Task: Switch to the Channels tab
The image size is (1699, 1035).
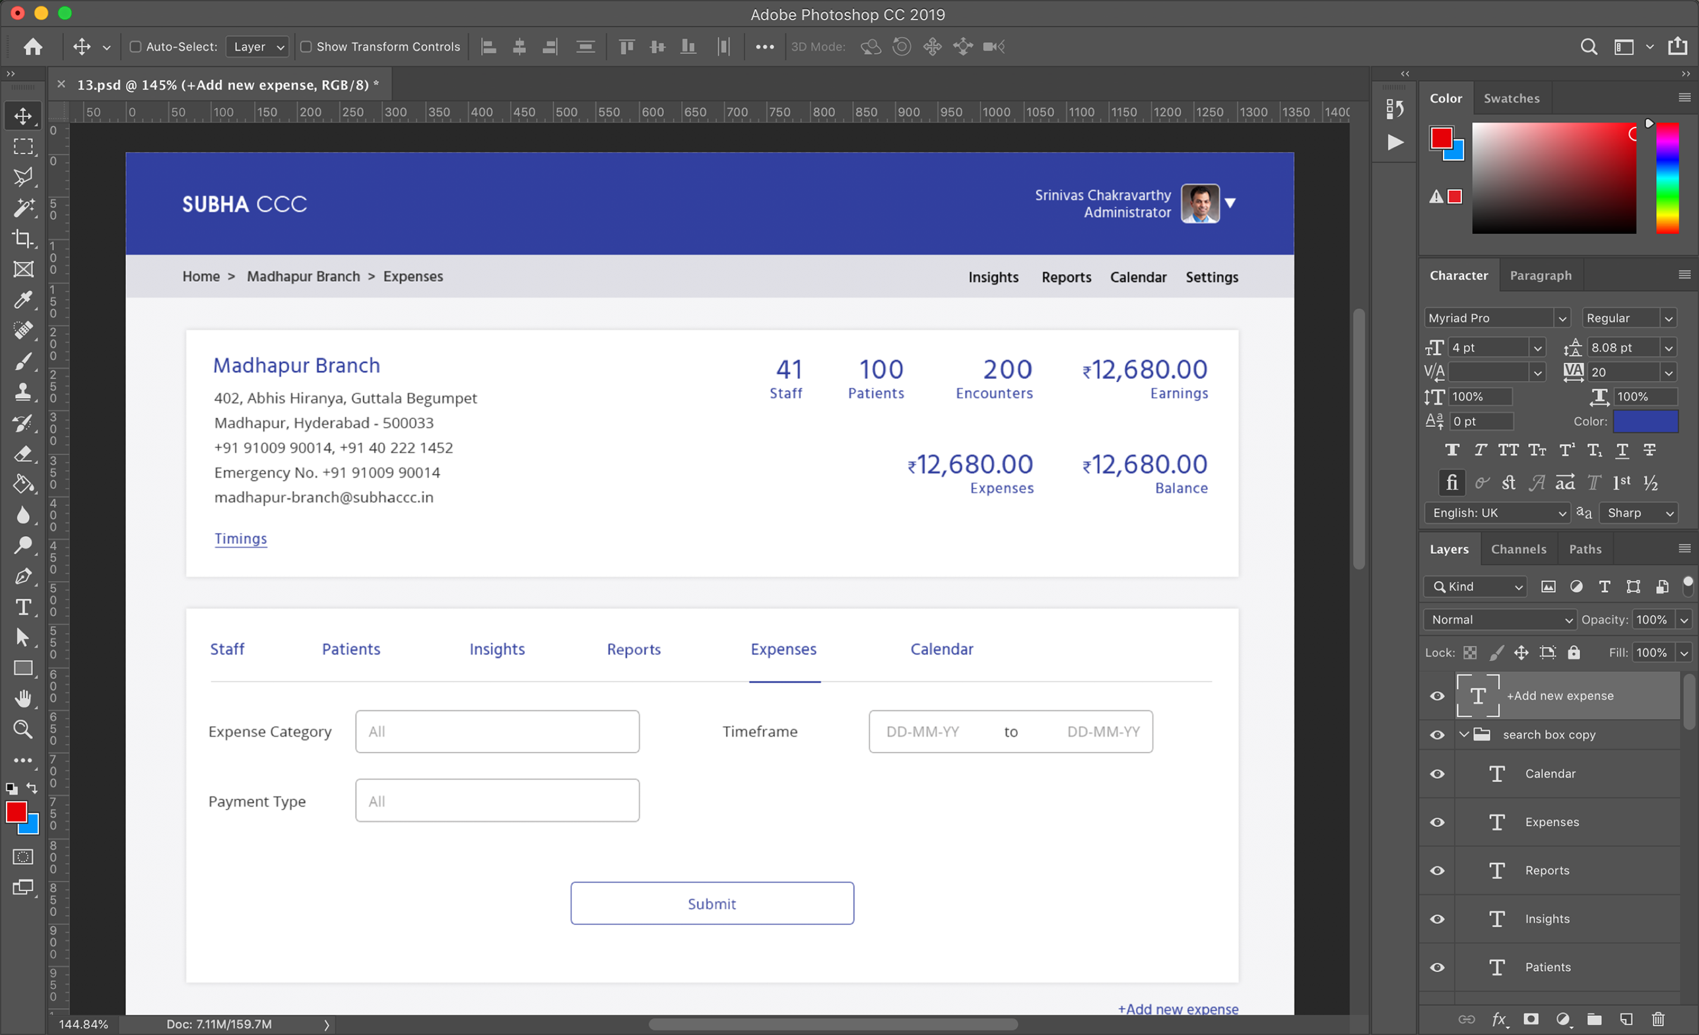Action: tap(1518, 549)
